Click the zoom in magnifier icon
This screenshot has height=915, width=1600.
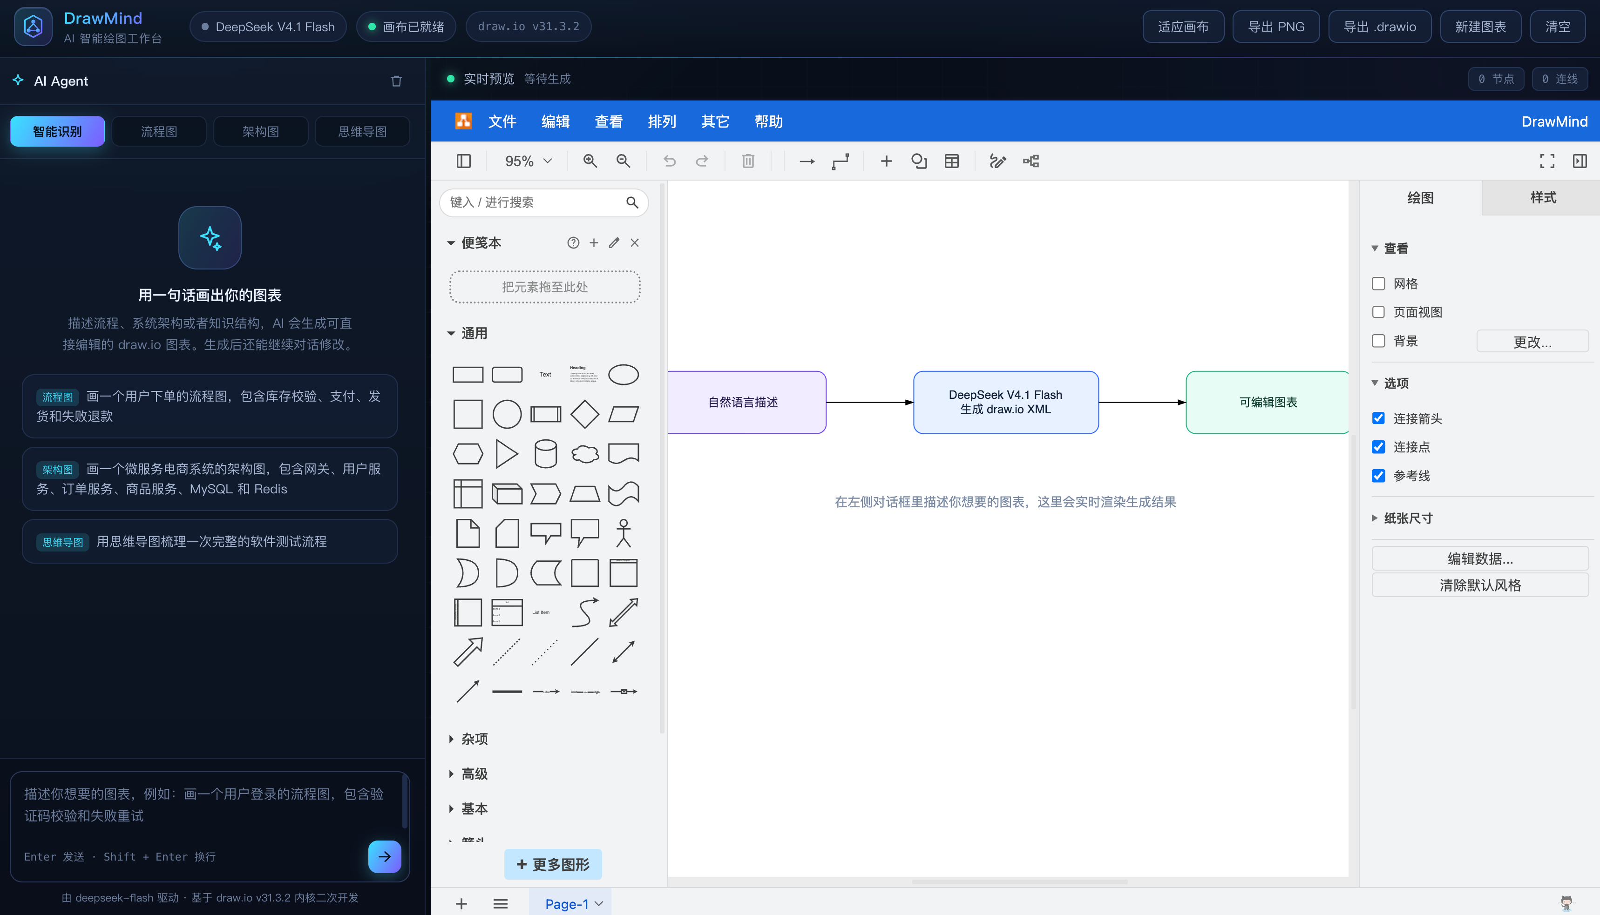[590, 161]
